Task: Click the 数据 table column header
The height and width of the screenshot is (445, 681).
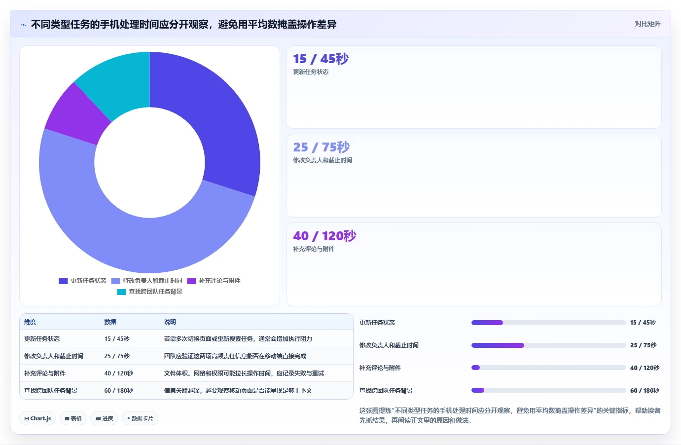Action: pyautogui.click(x=110, y=322)
